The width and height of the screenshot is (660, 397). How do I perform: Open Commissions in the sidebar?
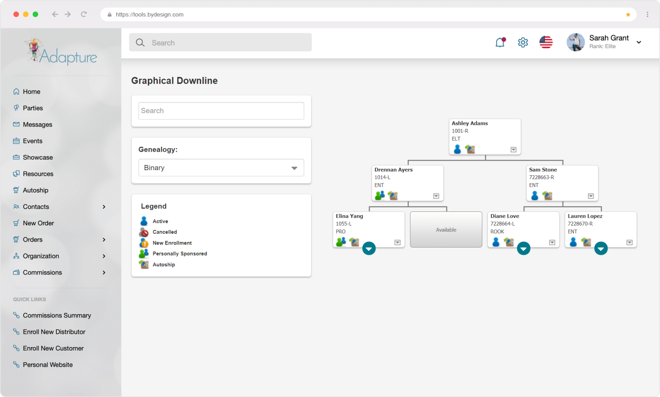point(43,272)
